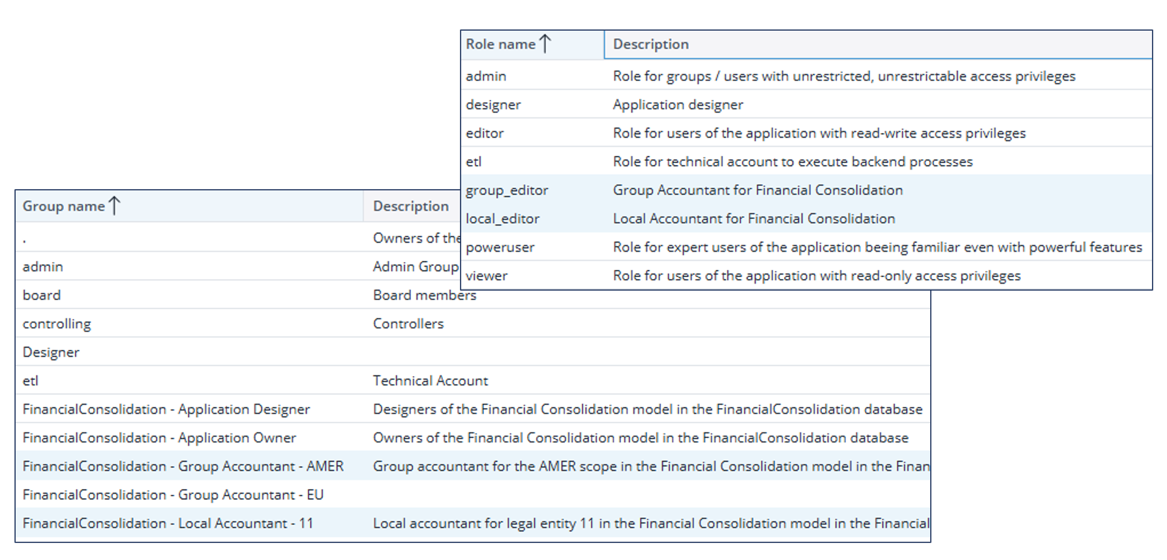
Task: Select the local_editor role row
Action: [806, 218]
